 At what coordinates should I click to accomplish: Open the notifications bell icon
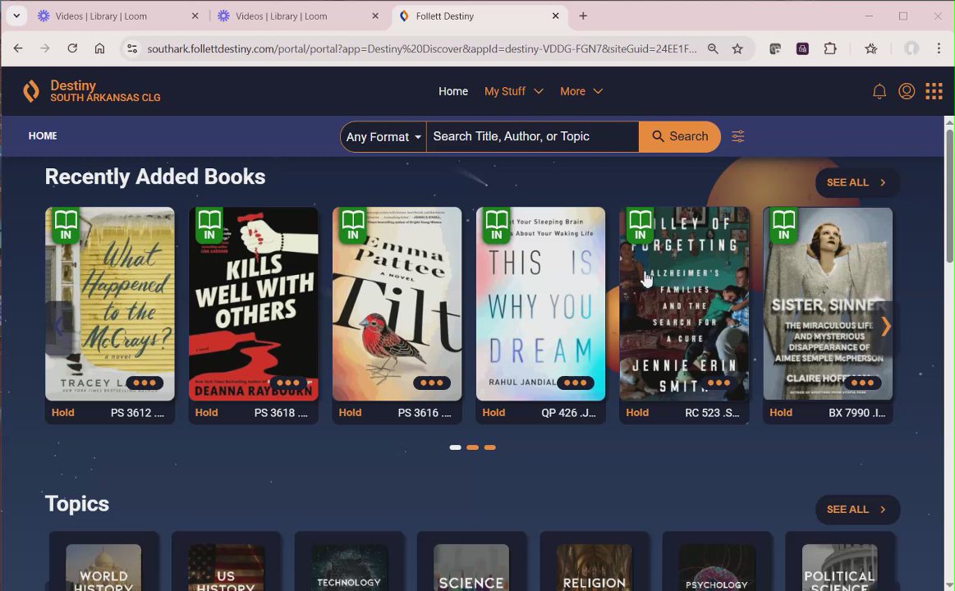[x=879, y=91]
